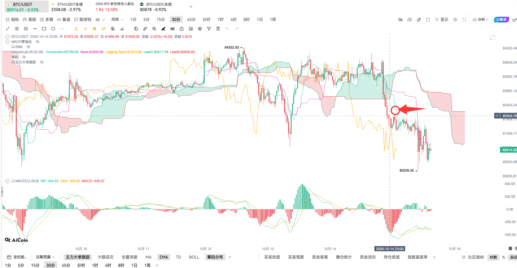Open the 日期范围 date range dropdown
Image resolution: width=517 pixels, height=268 pixels.
[45, 257]
